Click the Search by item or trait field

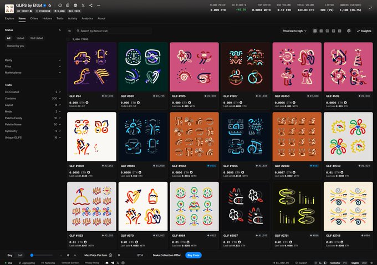114,31
